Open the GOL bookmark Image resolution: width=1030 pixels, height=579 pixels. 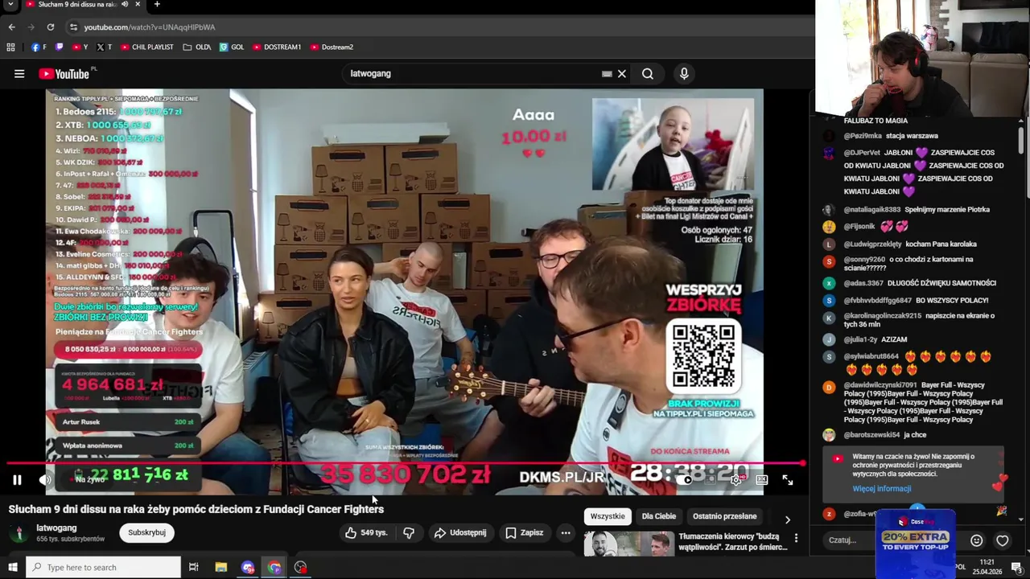(232, 47)
